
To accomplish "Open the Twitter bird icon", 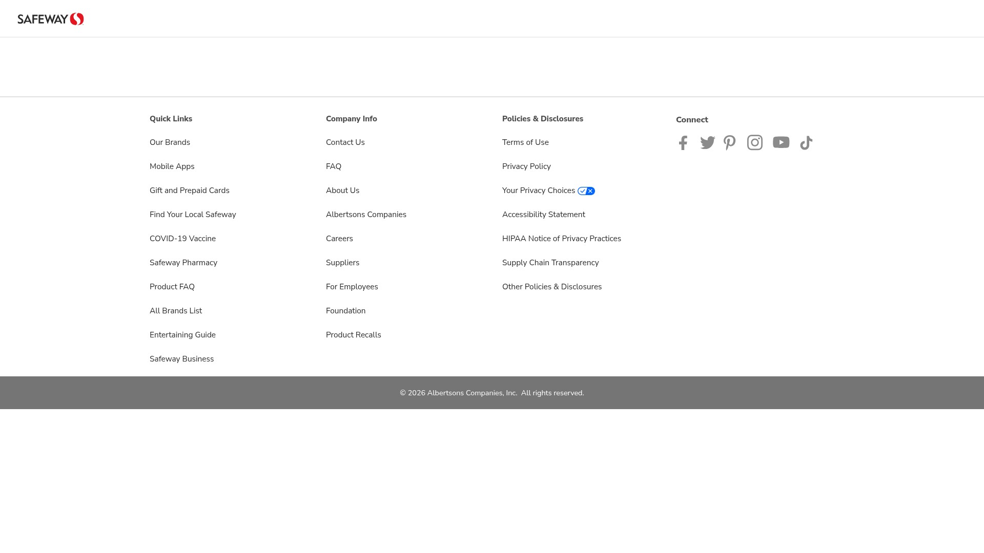I will pos(708,143).
